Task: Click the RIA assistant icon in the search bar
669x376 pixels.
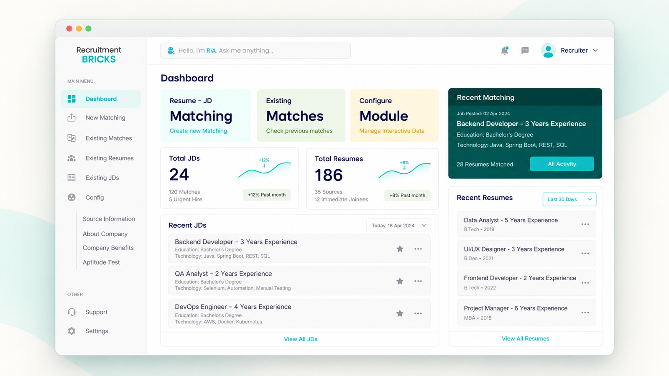Action: click(171, 51)
